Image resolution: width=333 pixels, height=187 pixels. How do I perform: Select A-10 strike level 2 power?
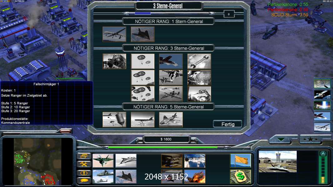171,78
